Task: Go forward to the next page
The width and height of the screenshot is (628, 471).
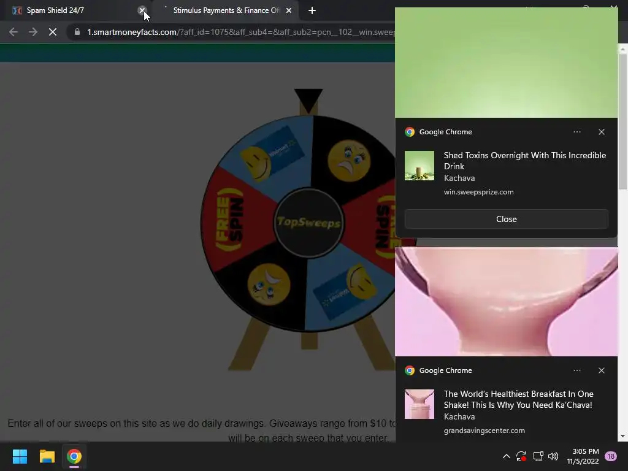Action: click(33, 32)
